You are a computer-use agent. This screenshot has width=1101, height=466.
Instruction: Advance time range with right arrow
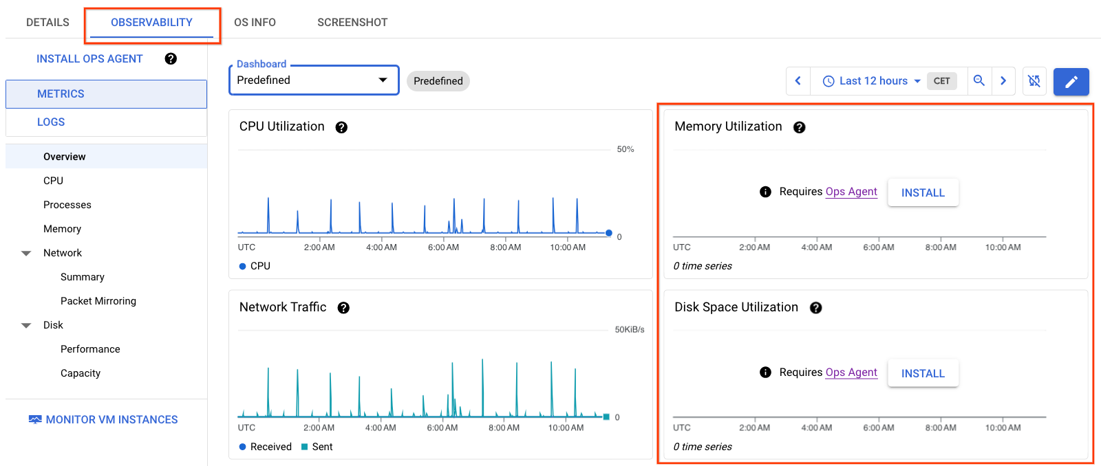(x=1003, y=81)
